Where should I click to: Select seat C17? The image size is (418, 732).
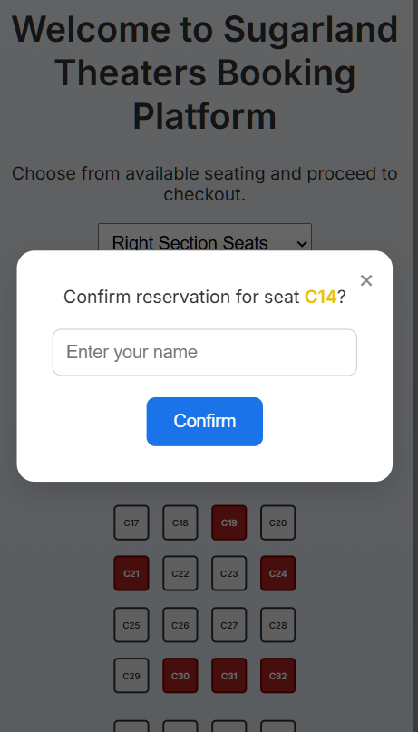point(131,522)
